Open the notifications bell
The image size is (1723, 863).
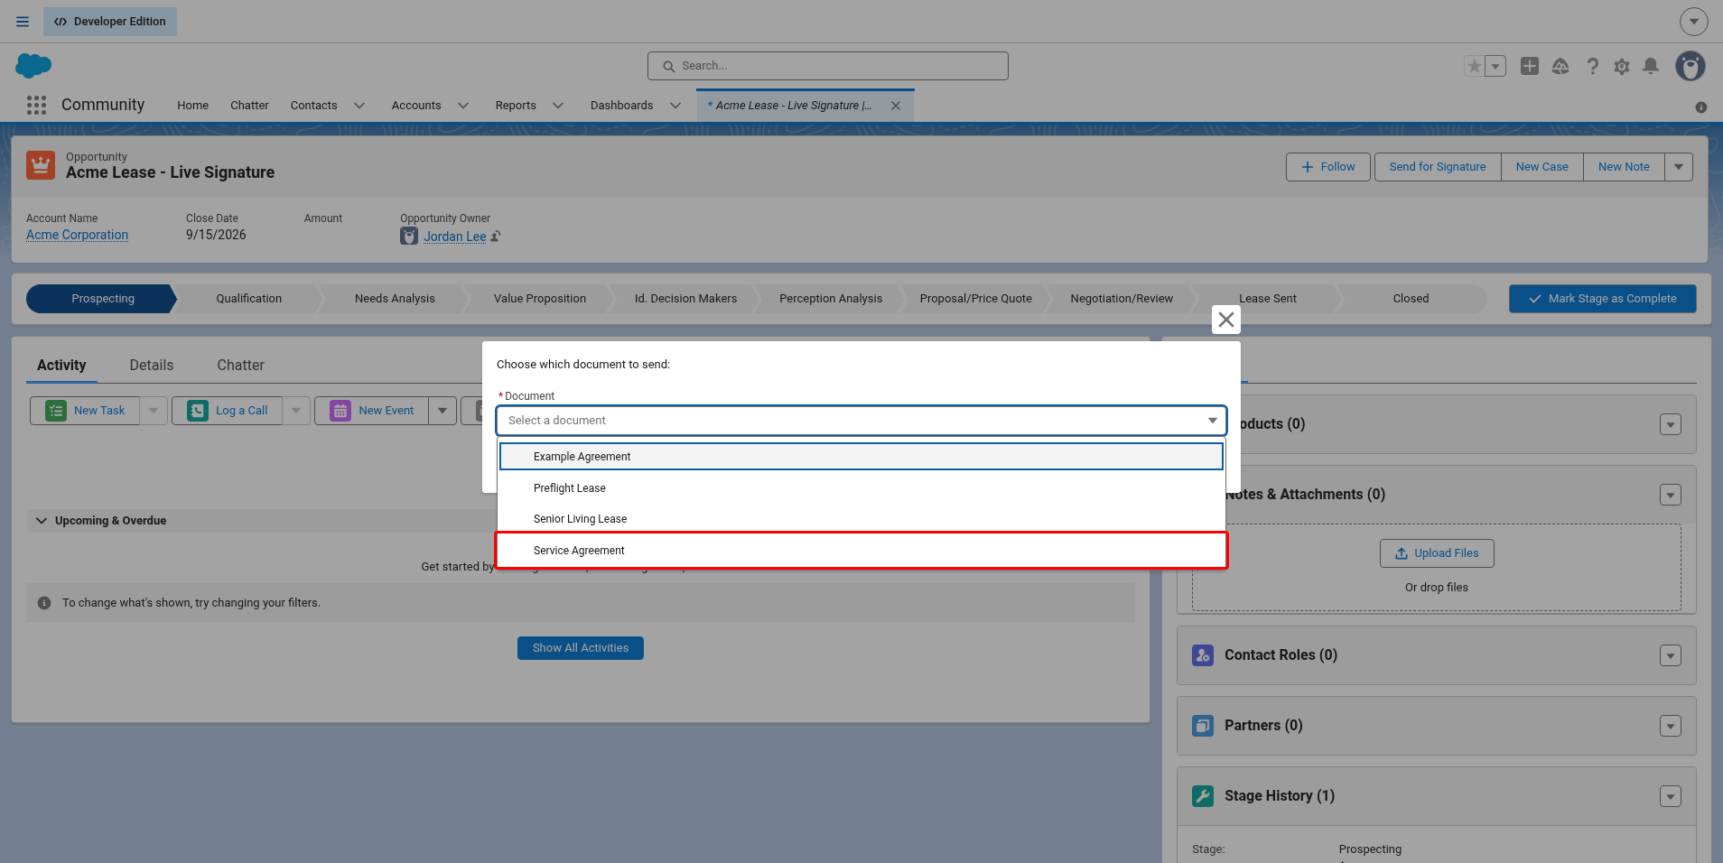[x=1651, y=66]
